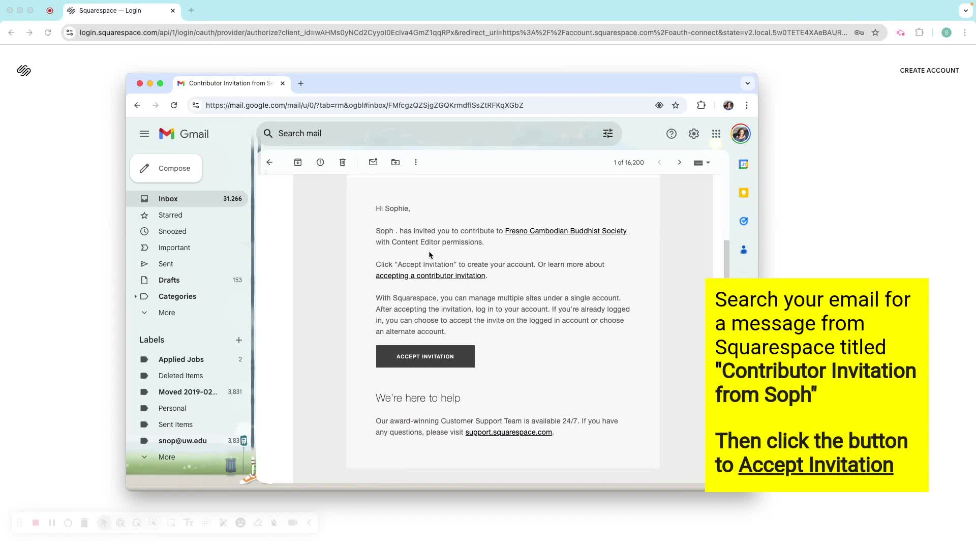Click the Gmail support question mark icon
The height and width of the screenshot is (549, 976).
pos(672,134)
